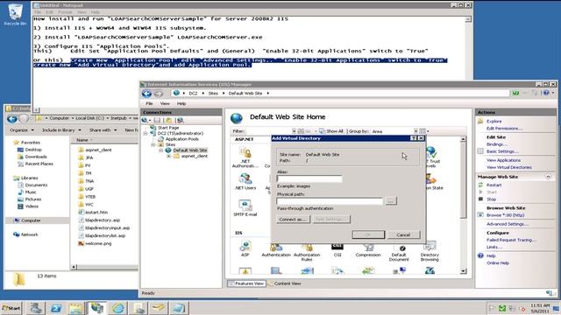Click the physical path browse button
561x315 pixels.
(x=391, y=201)
